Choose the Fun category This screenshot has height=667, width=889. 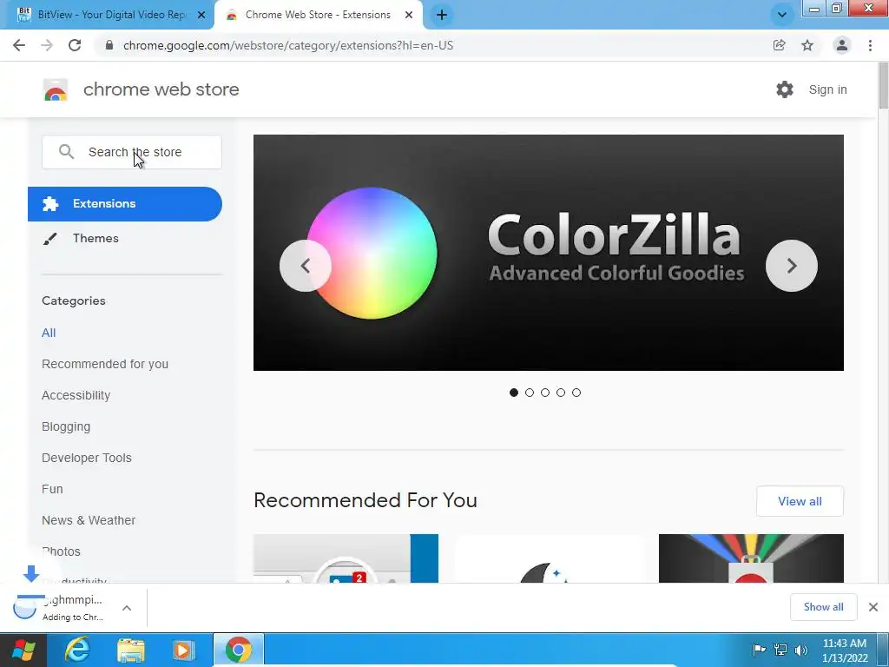pyautogui.click(x=52, y=489)
